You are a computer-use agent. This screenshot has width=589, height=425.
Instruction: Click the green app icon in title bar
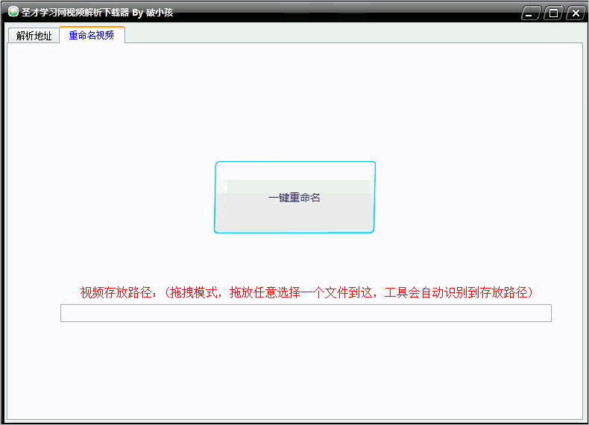click(x=13, y=12)
